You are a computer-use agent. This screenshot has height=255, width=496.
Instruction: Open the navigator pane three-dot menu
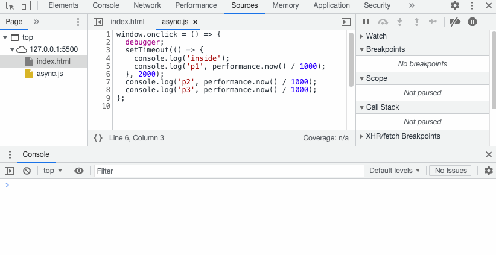[x=78, y=22]
